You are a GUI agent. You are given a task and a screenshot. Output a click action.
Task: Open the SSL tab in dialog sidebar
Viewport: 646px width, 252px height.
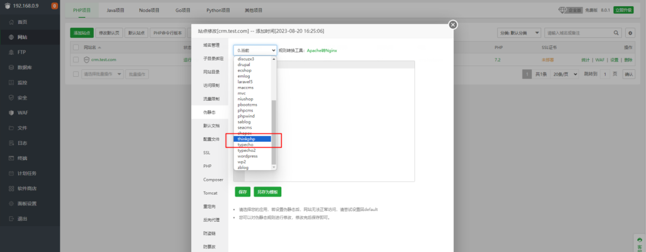(206, 152)
